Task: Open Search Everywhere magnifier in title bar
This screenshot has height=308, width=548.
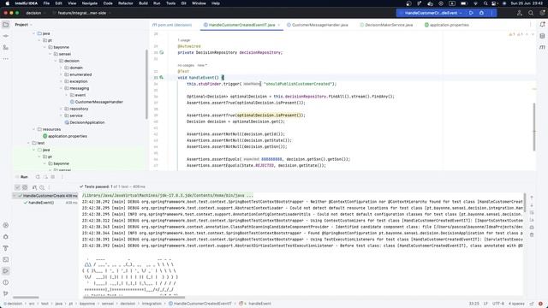Action: (531, 13)
